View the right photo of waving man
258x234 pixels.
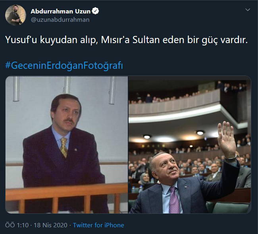click(x=190, y=145)
